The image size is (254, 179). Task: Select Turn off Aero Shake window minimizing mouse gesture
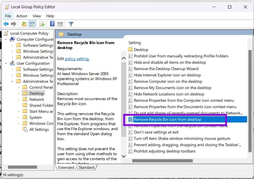[182, 138]
